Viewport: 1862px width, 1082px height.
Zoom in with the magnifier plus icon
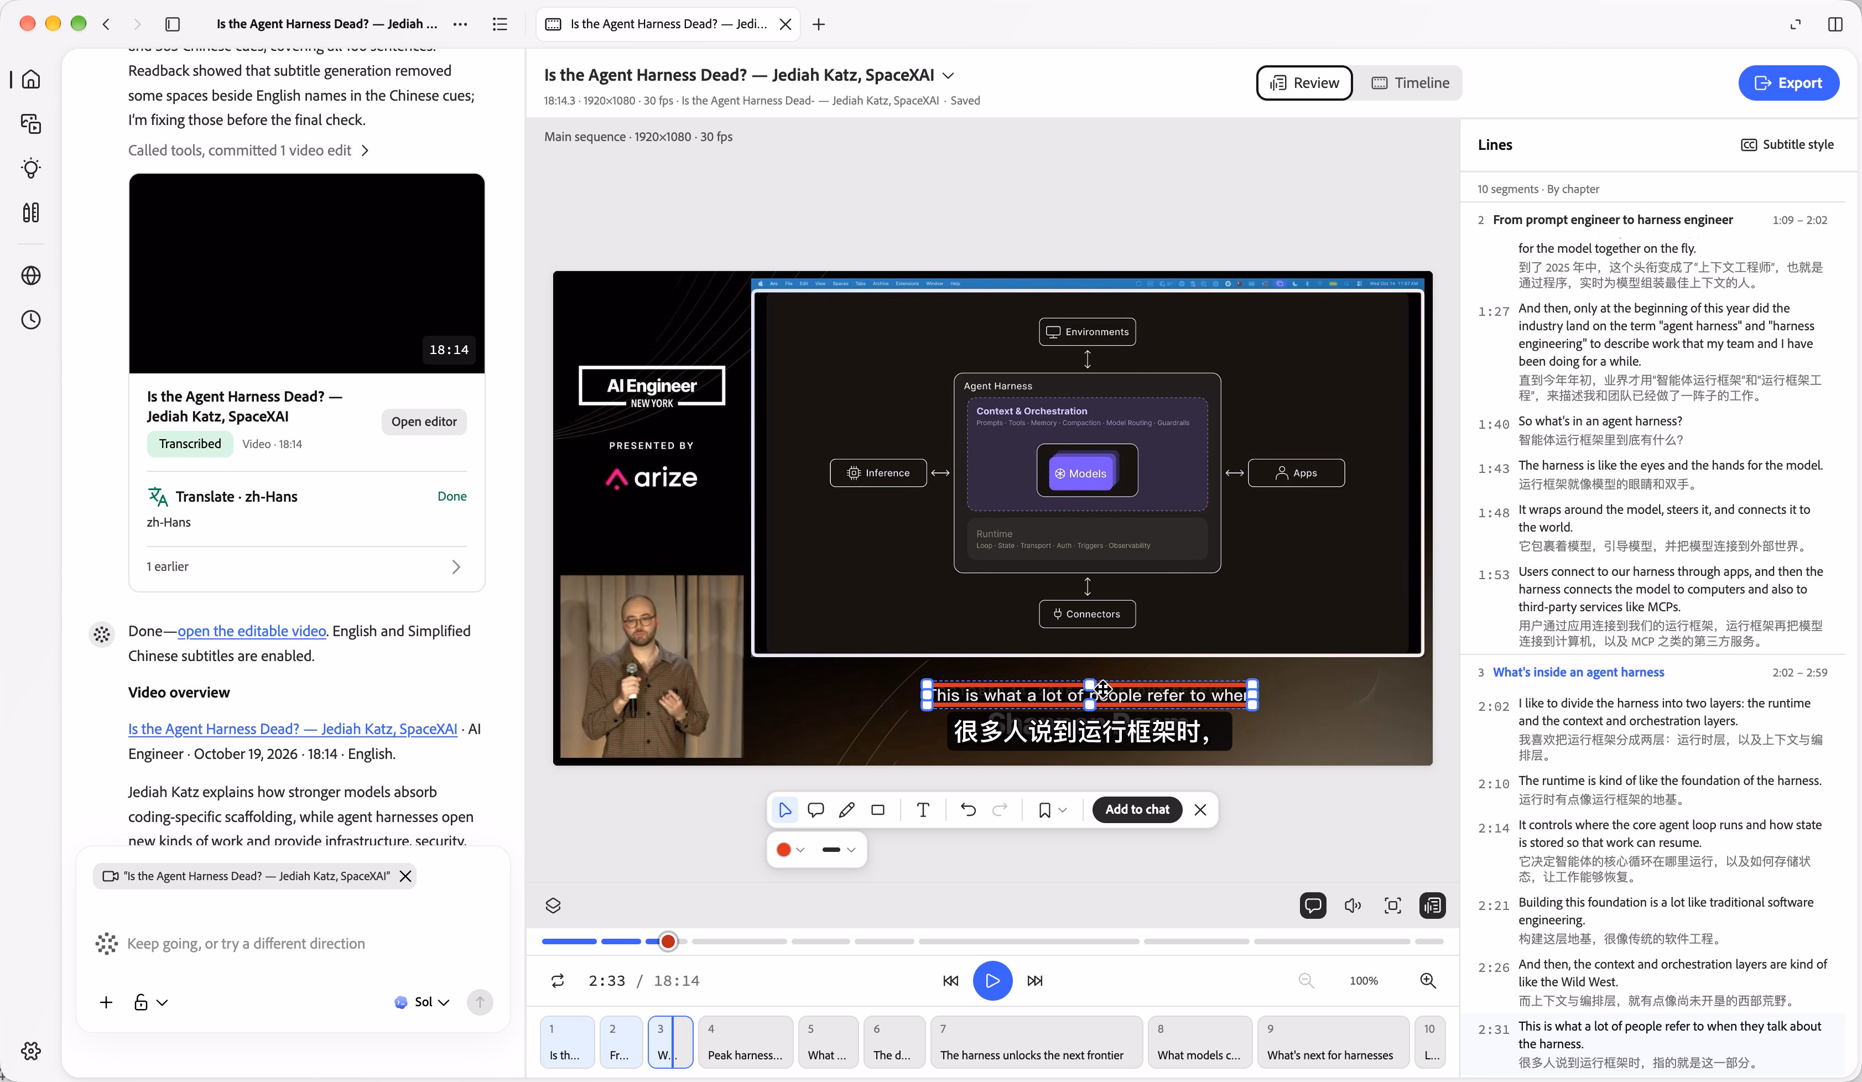(x=1428, y=981)
